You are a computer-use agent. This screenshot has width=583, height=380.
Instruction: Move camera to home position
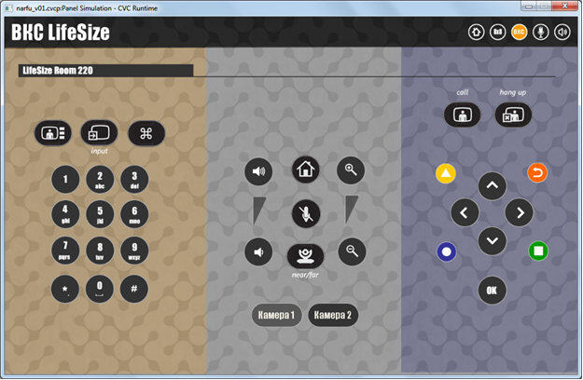[x=306, y=170]
